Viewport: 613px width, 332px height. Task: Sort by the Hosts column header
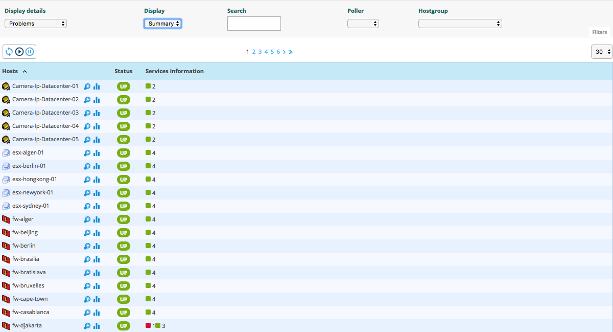click(11, 71)
